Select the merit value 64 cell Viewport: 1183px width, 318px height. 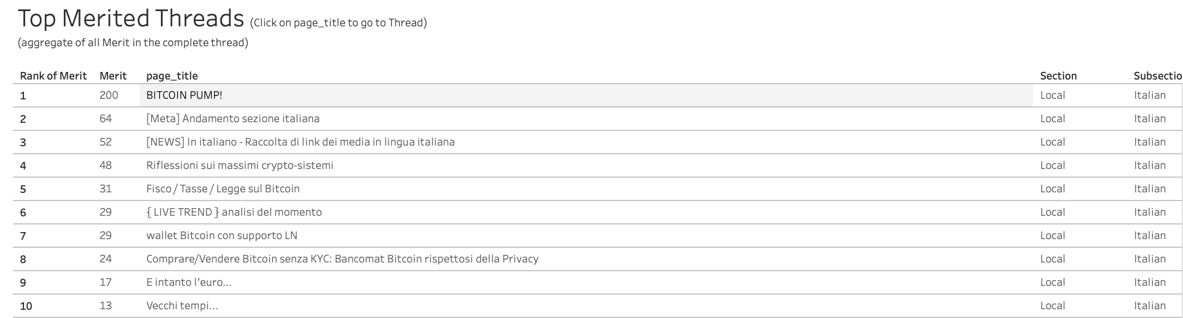click(105, 119)
